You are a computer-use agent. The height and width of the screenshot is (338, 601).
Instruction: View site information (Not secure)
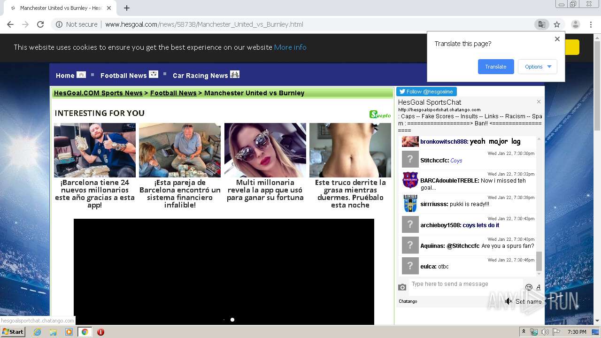(x=77, y=24)
